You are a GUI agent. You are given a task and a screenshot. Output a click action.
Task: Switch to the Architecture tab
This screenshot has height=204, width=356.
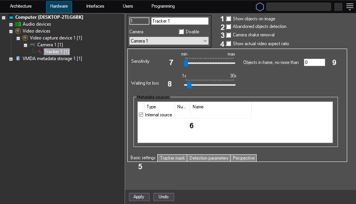(x=21, y=7)
